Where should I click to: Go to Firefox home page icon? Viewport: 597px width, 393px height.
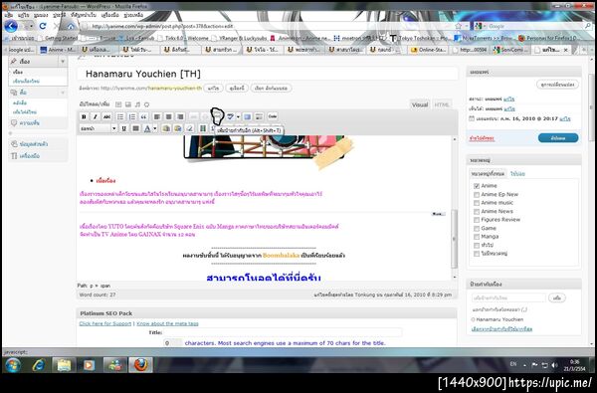pos(71,26)
